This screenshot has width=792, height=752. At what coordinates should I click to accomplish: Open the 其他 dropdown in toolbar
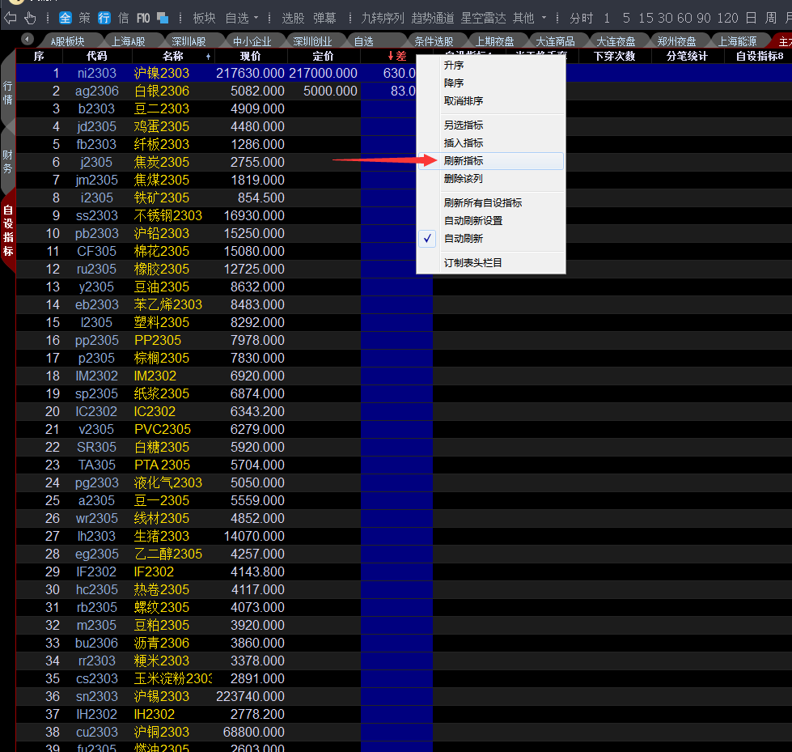coord(544,18)
